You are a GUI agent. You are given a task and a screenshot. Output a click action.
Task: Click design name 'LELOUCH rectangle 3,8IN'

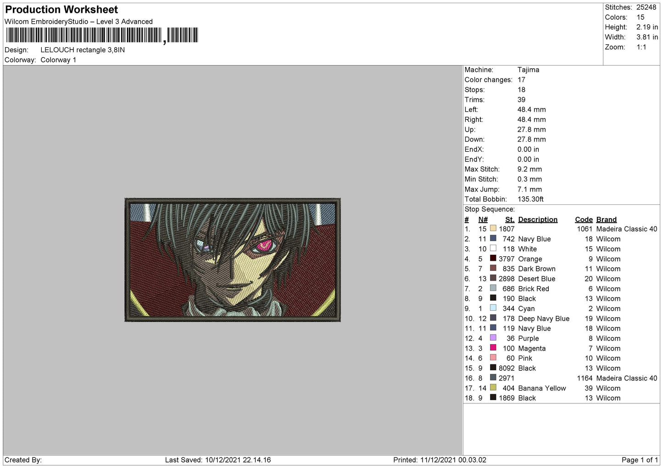pyautogui.click(x=83, y=50)
